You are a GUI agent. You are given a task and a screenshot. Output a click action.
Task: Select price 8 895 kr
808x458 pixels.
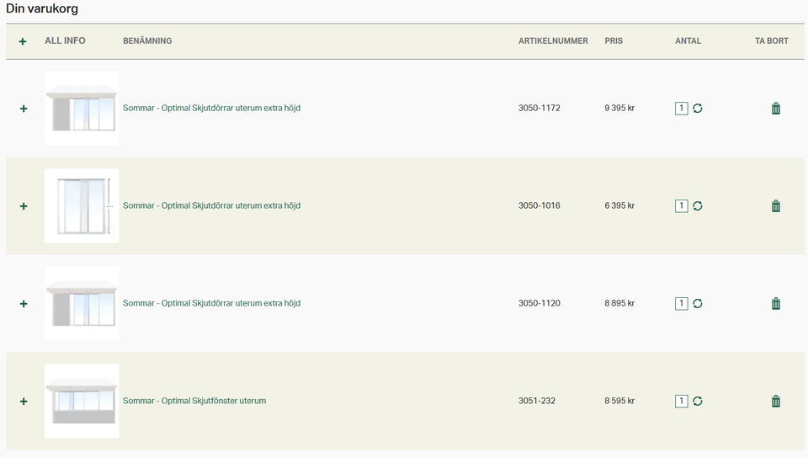pyautogui.click(x=619, y=303)
